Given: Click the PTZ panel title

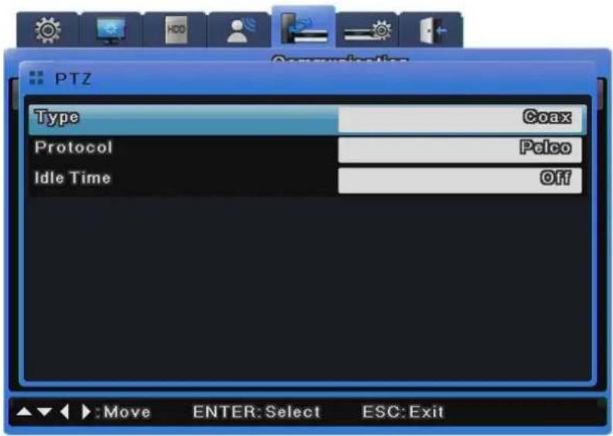Looking at the screenshot, I should [73, 79].
